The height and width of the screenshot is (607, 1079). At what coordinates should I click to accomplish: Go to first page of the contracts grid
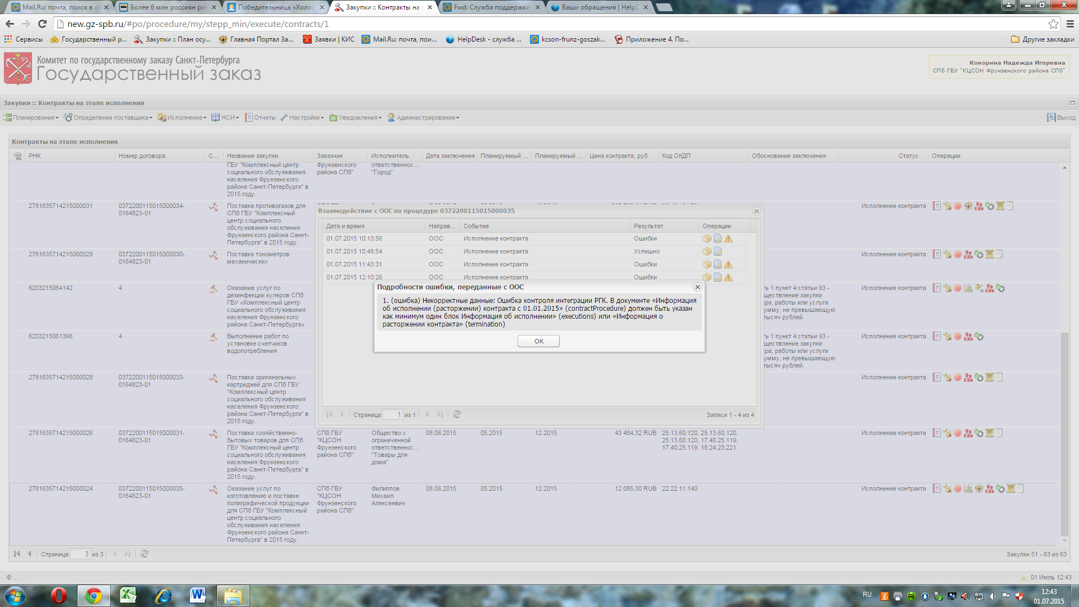17,554
